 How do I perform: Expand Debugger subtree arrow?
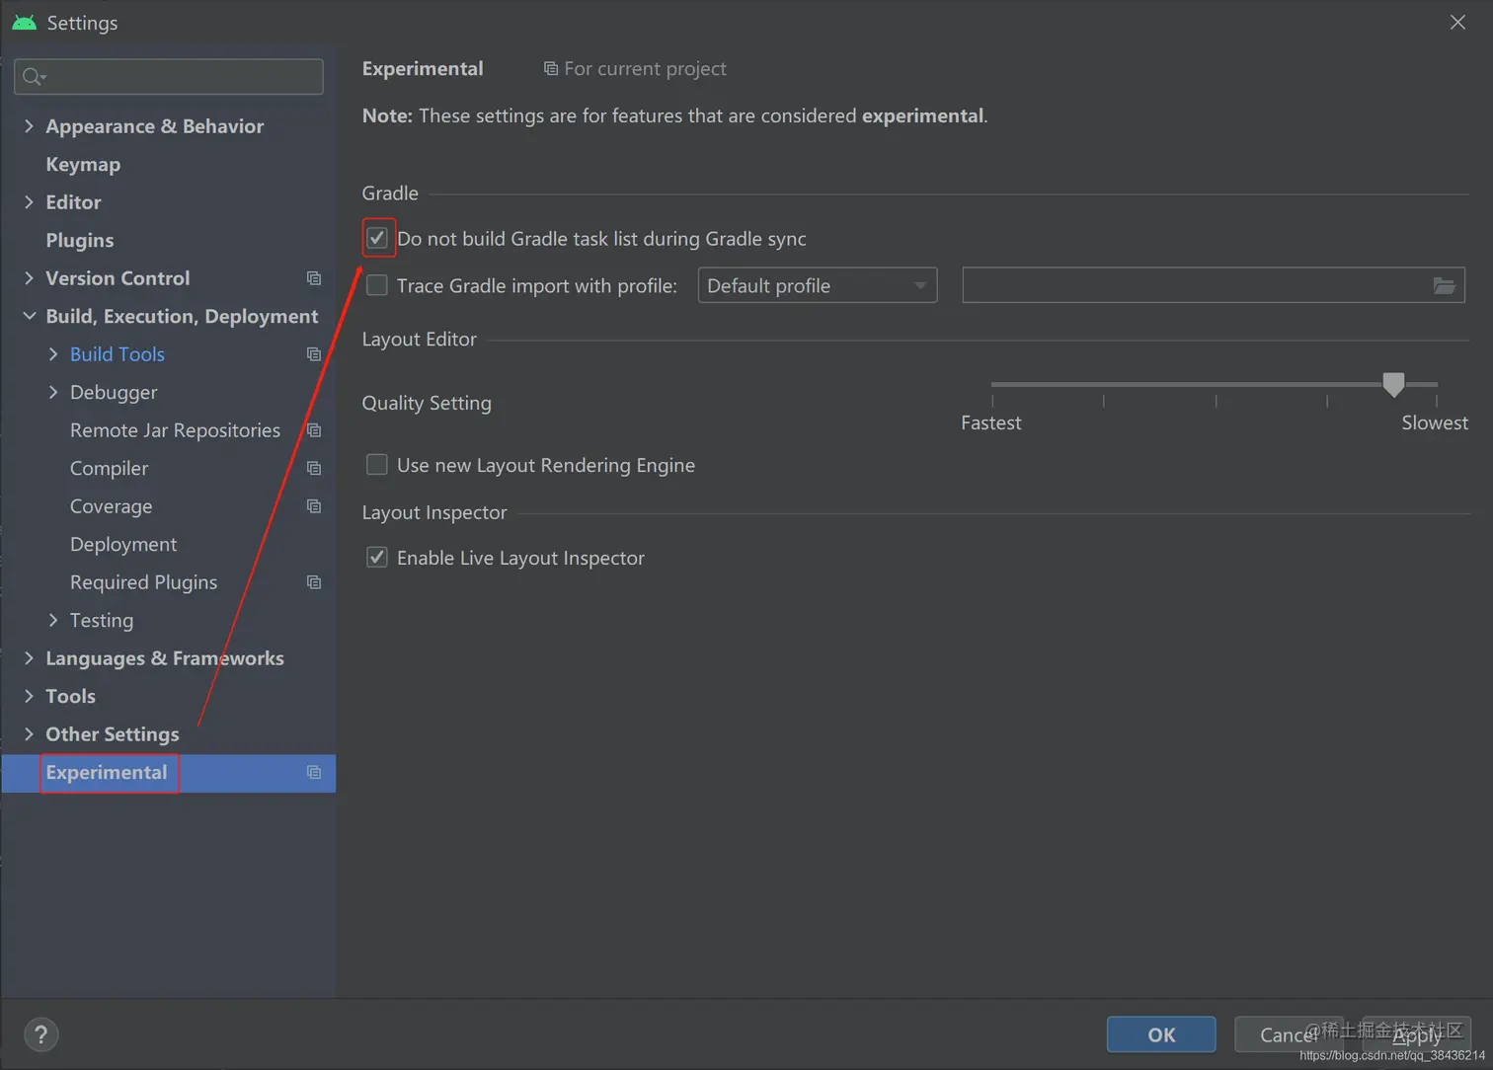(x=53, y=392)
